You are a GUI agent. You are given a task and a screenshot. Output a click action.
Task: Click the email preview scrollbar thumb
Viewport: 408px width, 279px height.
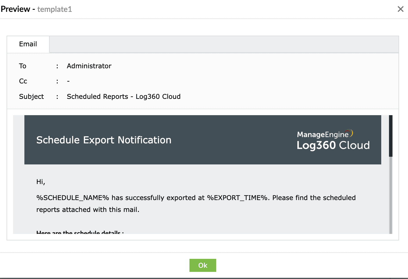(391, 136)
